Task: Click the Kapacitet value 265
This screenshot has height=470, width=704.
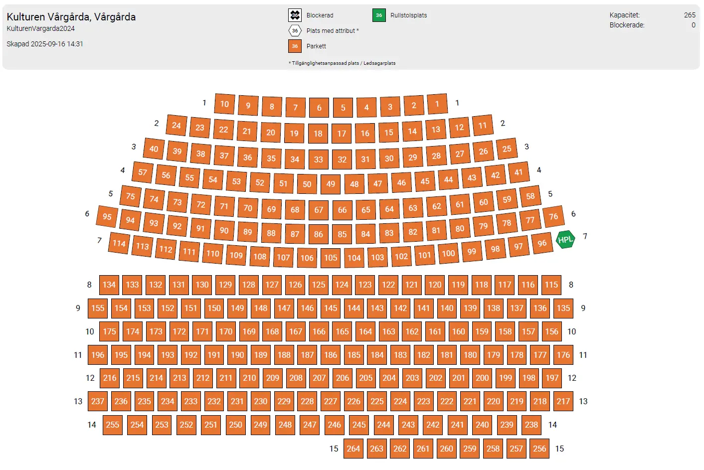Action: coord(690,15)
